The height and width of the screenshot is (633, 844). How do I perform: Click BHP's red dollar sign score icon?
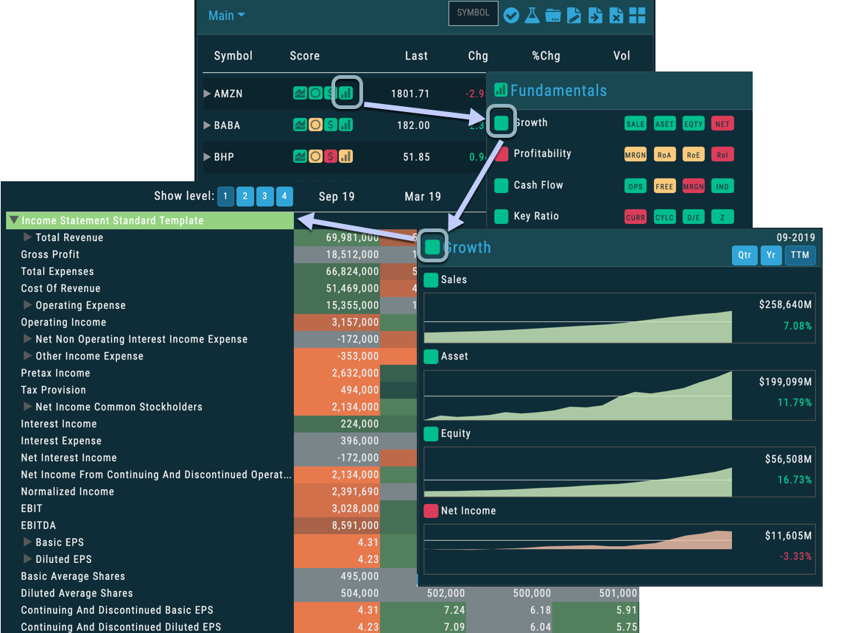click(331, 156)
